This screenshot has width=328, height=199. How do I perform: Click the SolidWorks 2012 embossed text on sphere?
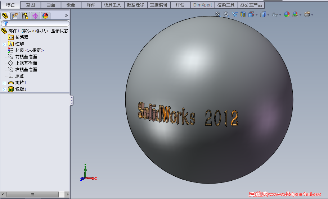[x=188, y=115]
